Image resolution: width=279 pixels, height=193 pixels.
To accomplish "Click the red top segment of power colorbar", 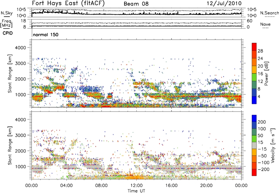I will tap(254, 47).
